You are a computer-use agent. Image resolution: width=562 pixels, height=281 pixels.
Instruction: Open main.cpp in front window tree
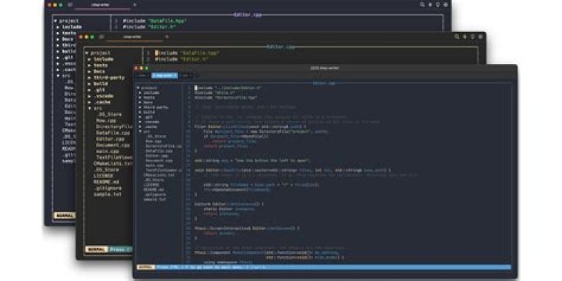[x=155, y=165]
